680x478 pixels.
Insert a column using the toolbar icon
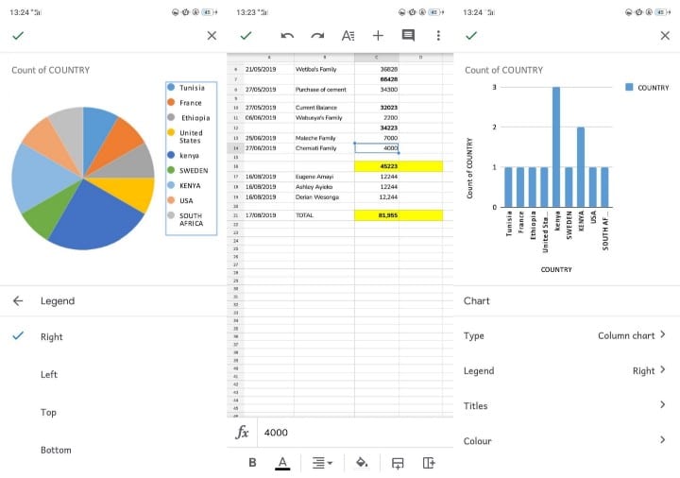tap(429, 463)
